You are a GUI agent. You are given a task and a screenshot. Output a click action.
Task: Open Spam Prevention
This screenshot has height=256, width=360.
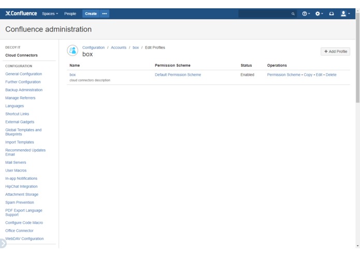[20, 203]
